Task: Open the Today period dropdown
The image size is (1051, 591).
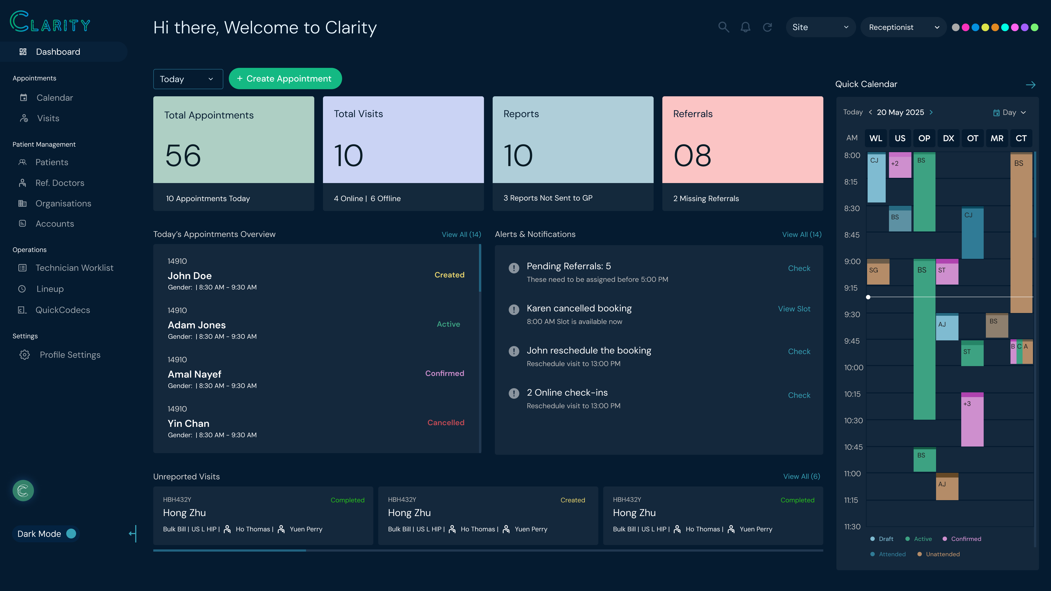Action: pos(188,79)
